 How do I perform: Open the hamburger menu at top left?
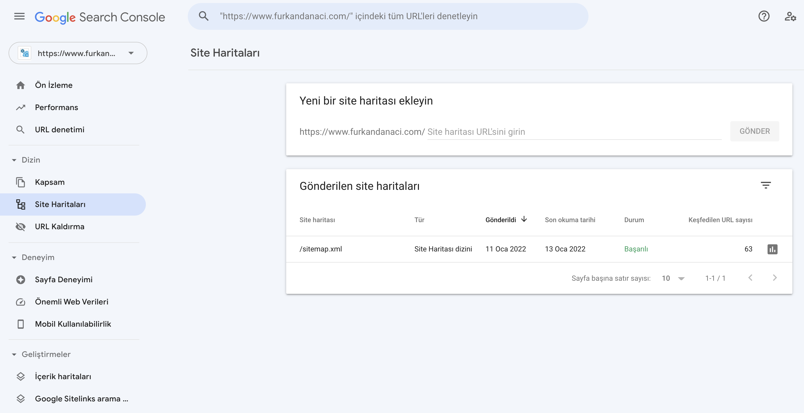(x=19, y=16)
